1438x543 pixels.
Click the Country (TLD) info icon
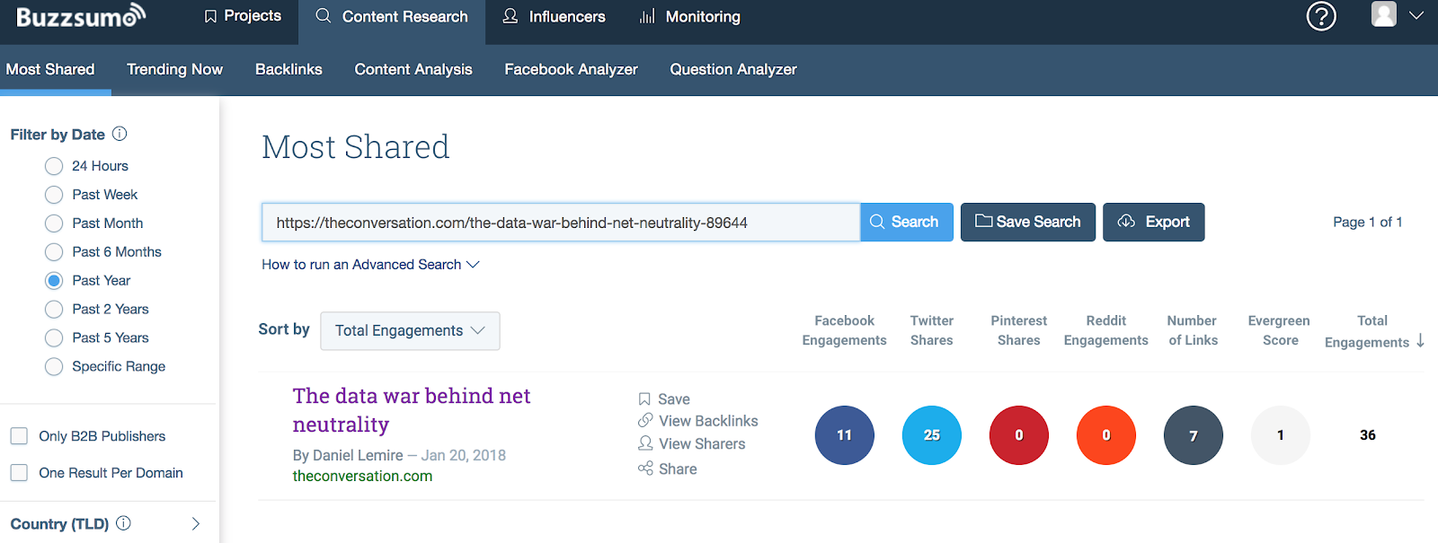(x=124, y=523)
